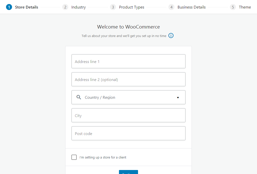Image resolution: width=257 pixels, height=174 pixels.
Task: Tick the store for a client checkbox
Action: point(74,157)
